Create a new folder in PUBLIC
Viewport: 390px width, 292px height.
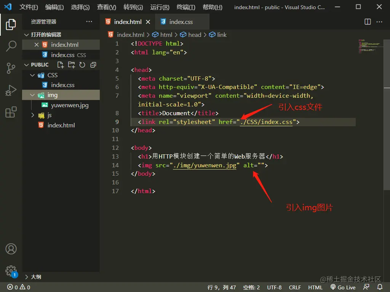point(71,65)
